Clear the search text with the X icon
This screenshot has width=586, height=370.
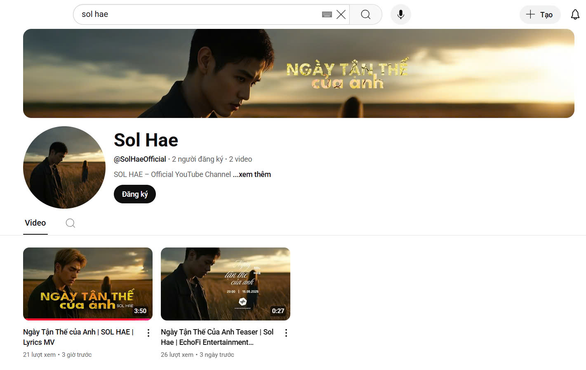click(341, 14)
